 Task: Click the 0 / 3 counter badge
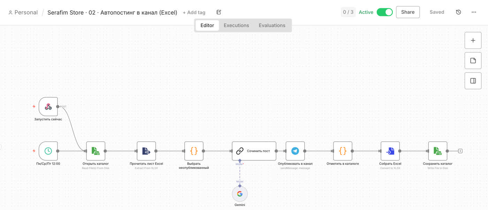click(x=348, y=12)
